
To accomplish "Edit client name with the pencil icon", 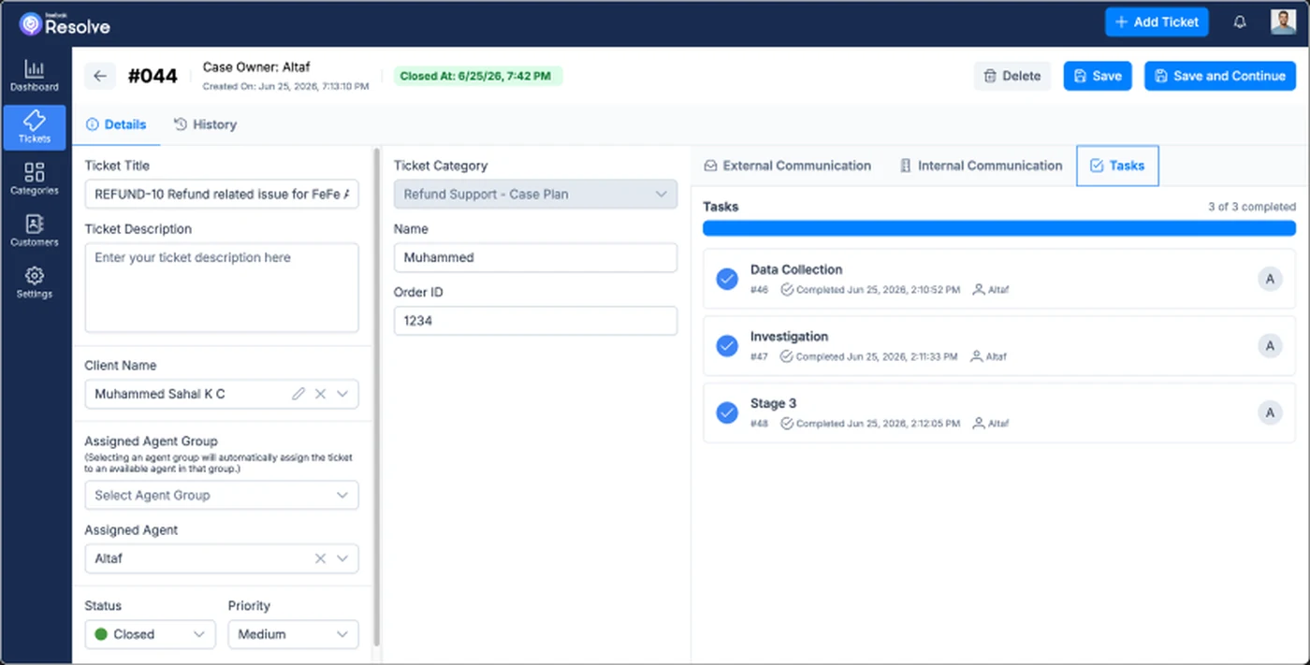I will coord(298,394).
